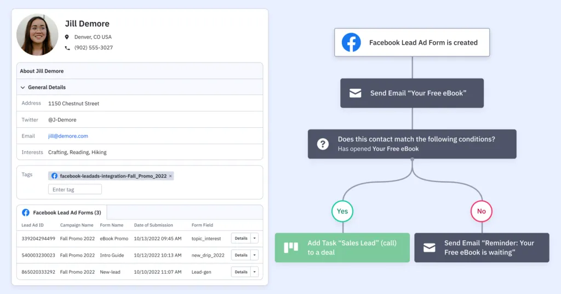
Task: Open the jill@demore.com email link
Action: 68,135
